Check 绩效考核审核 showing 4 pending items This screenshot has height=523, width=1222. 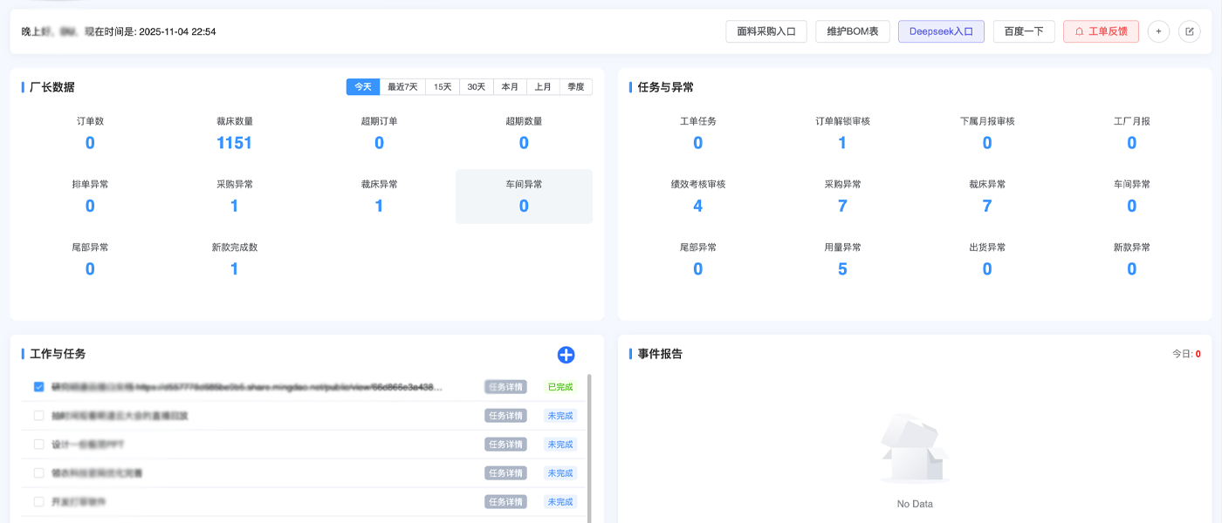point(697,206)
